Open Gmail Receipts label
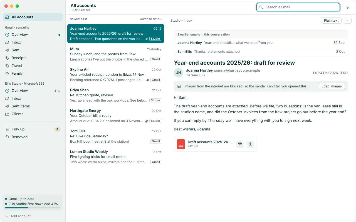 tap(33, 58)
